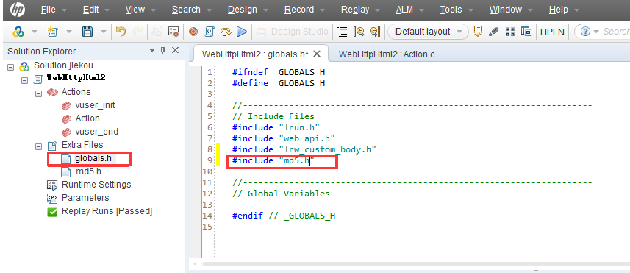Open the Save dropdown arrow
Screen dimensions: 630x273
coord(104,32)
